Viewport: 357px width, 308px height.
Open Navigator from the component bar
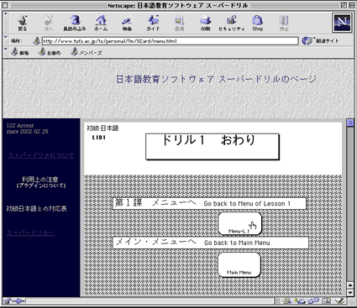pyautogui.click(x=287, y=301)
